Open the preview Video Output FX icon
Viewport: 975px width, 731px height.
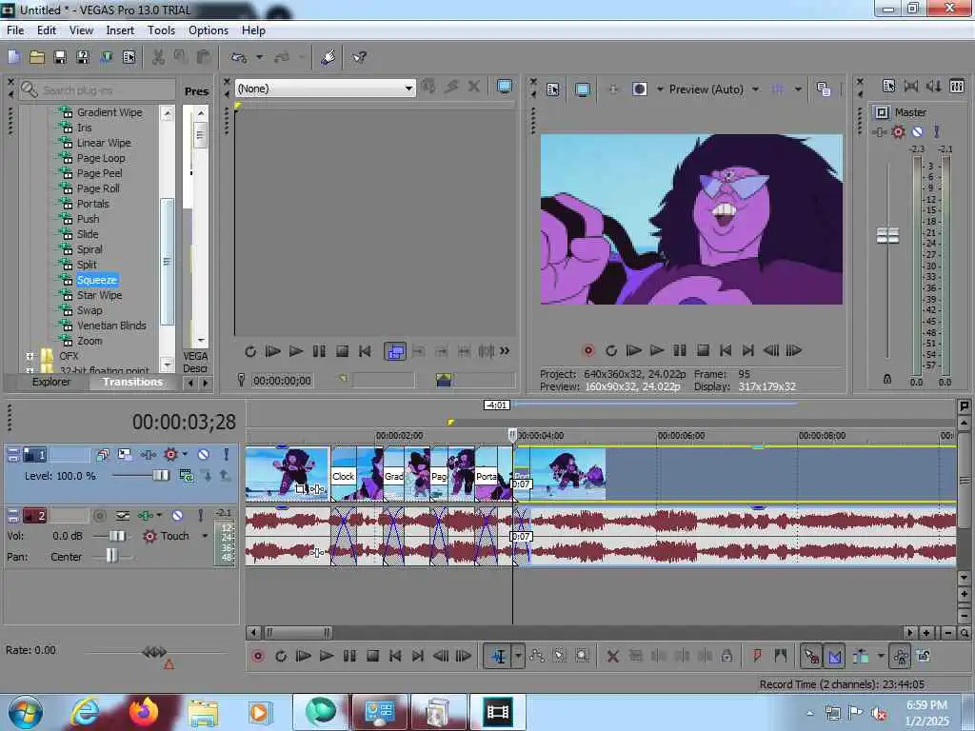pos(612,89)
